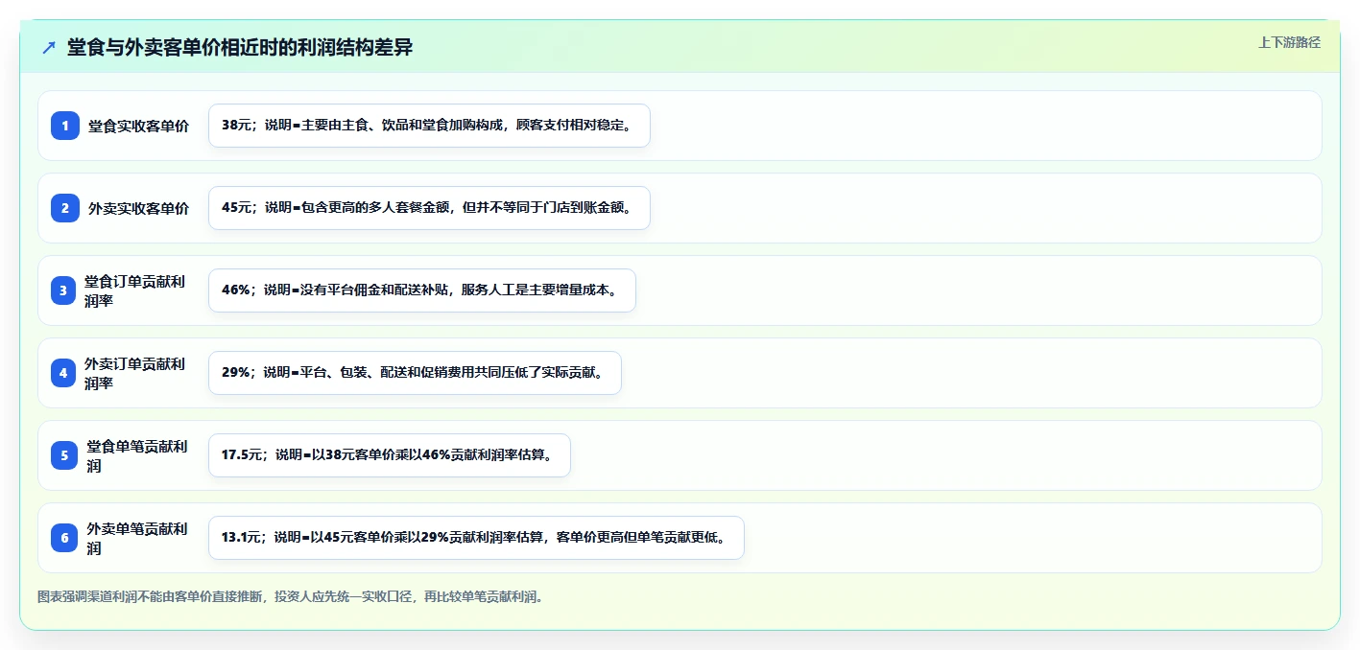Click the title 堂食与外卖客单价相近时的利润结构差异
Screen dimensions: 1360x650
coord(240,47)
